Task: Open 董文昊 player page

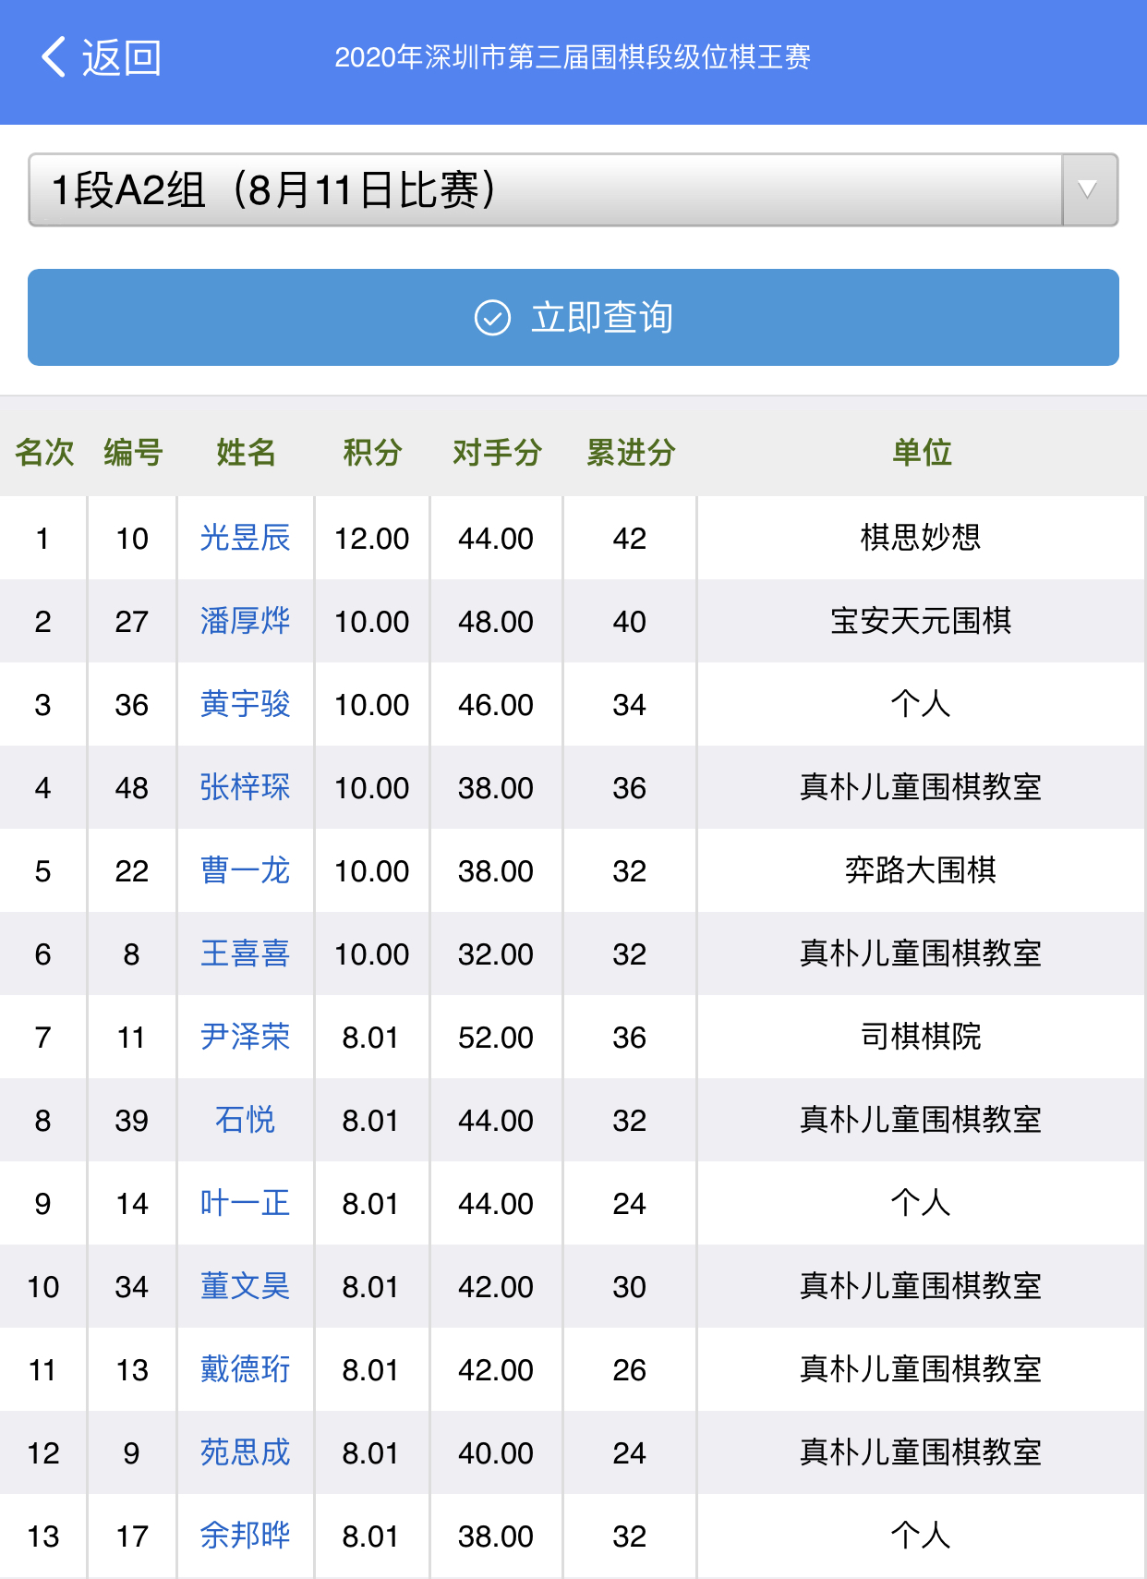Action: click(245, 1286)
